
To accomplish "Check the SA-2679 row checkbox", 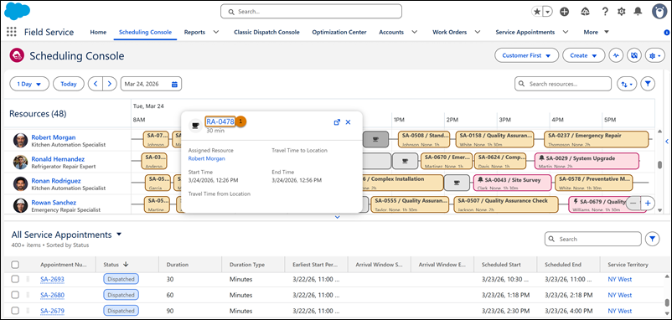I will tap(15, 311).
